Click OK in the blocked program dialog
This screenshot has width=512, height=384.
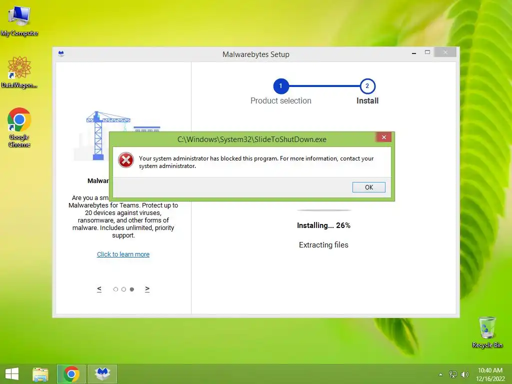pyautogui.click(x=368, y=187)
